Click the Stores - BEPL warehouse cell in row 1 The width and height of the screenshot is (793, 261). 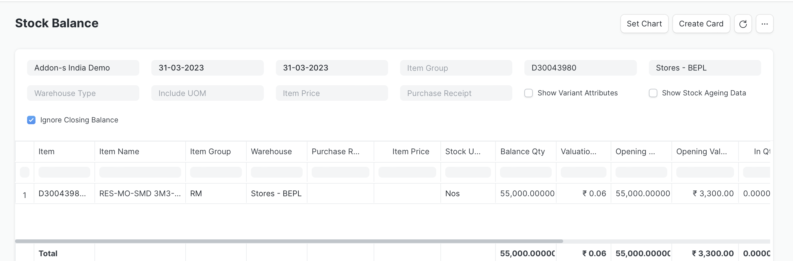tap(276, 193)
